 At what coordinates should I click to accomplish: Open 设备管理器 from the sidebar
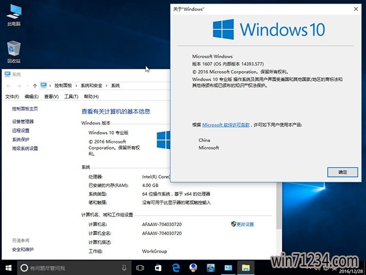pyautogui.click(x=23, y=121)
